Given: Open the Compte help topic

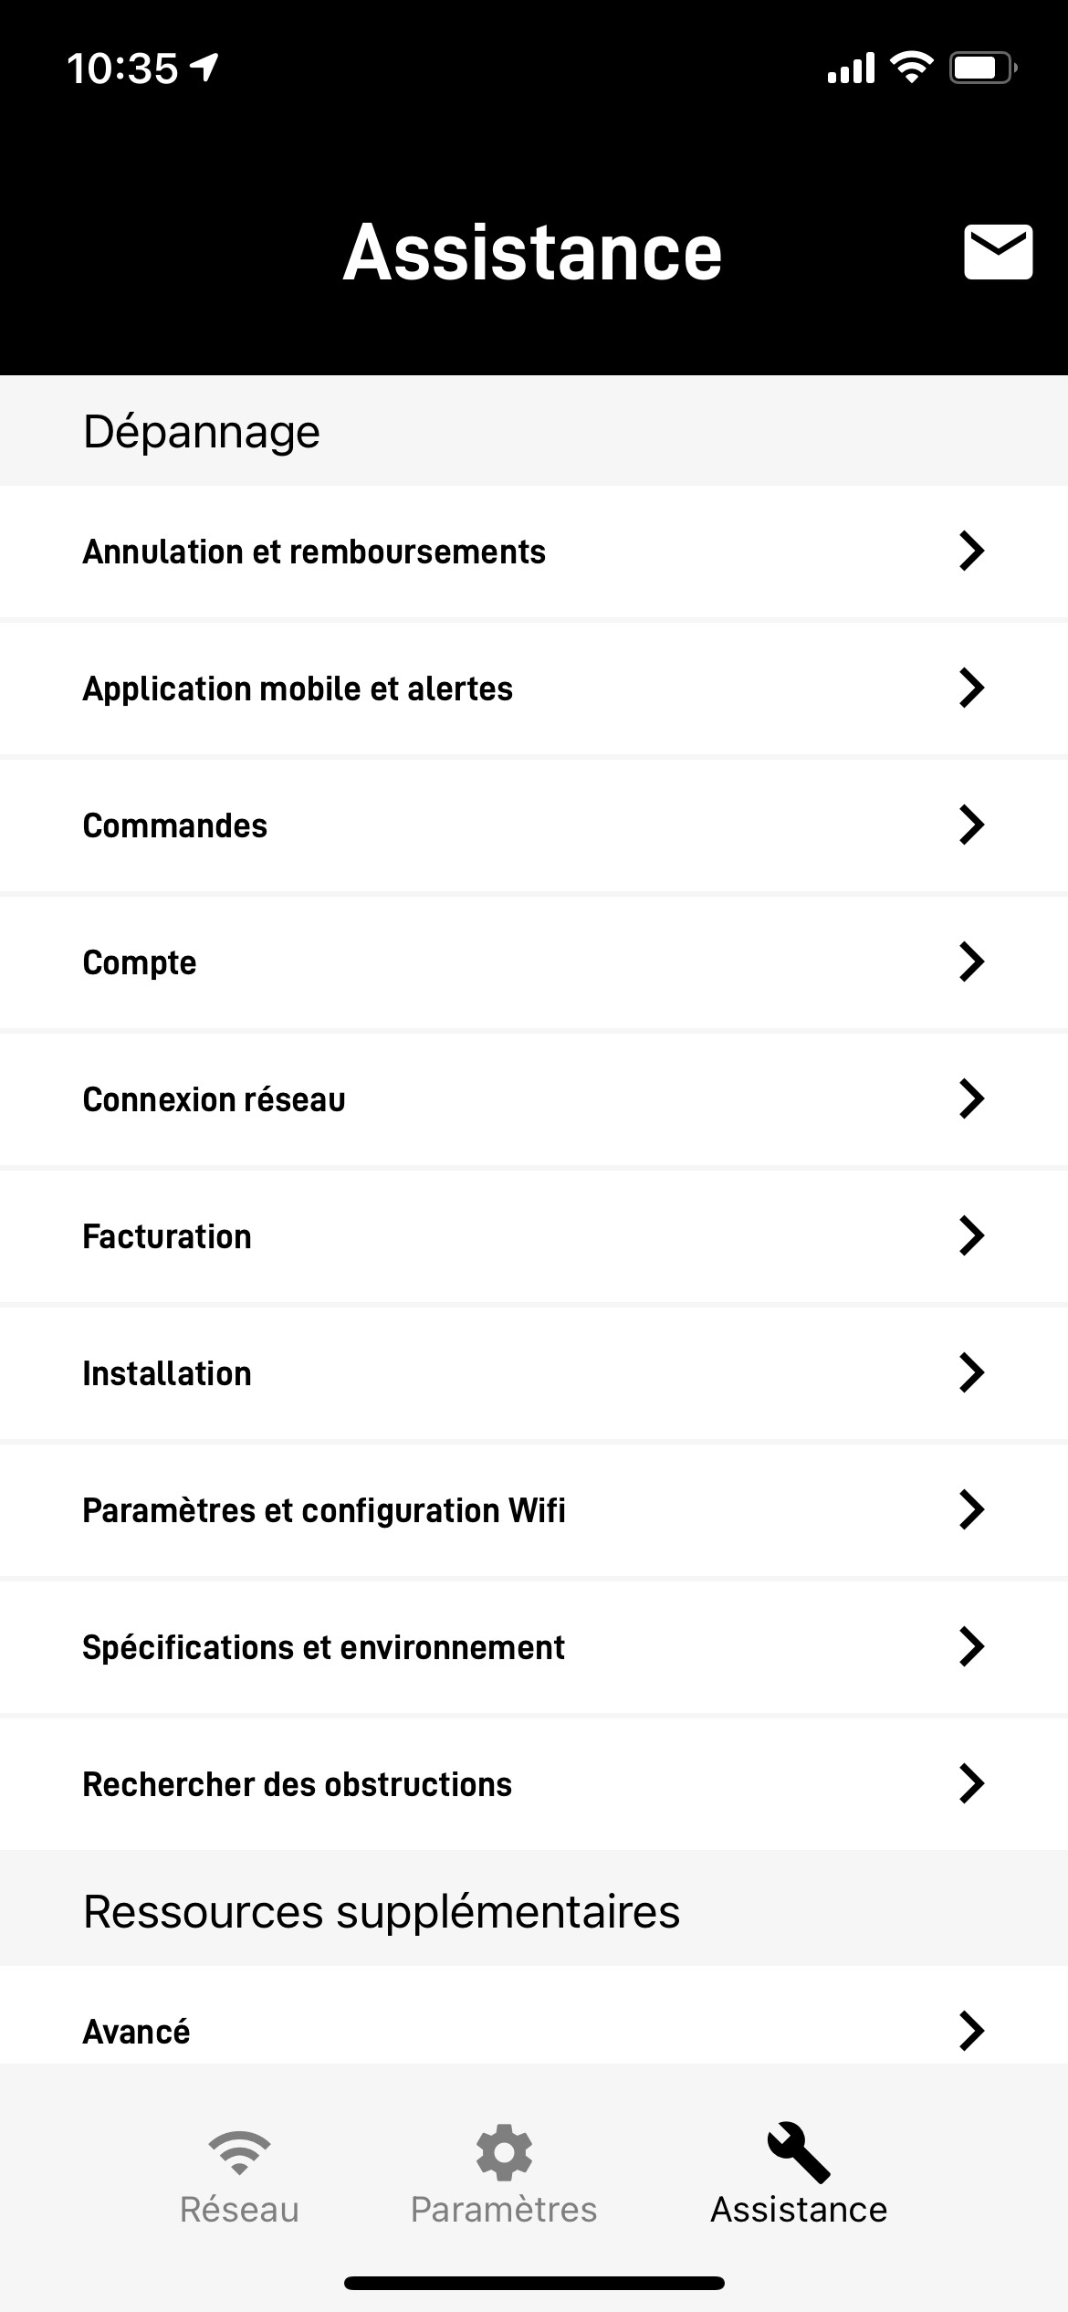Looking at the screenshot, I should [140, 962].
